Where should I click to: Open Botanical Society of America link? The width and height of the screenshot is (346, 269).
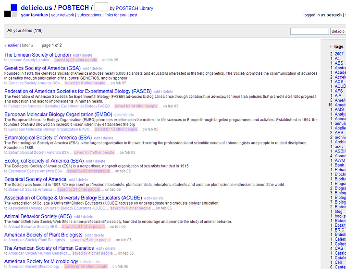[35, 179]
